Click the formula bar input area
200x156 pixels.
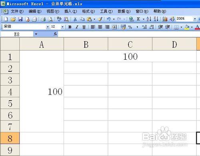tap(129, 34)
